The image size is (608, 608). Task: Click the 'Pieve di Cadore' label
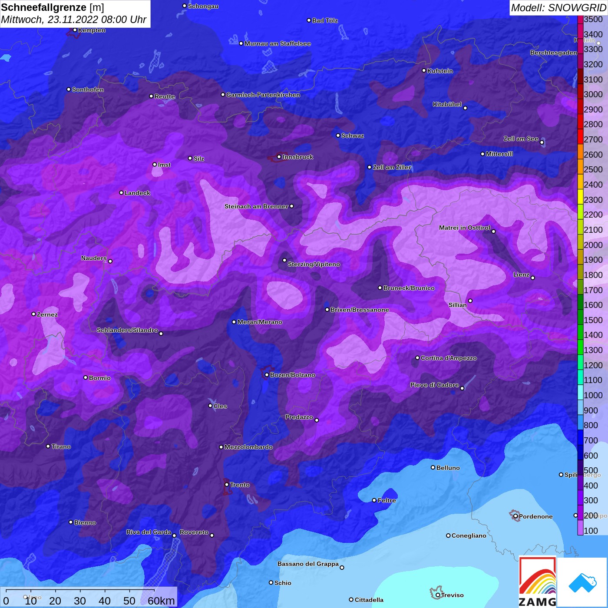[x=435, y=385]
